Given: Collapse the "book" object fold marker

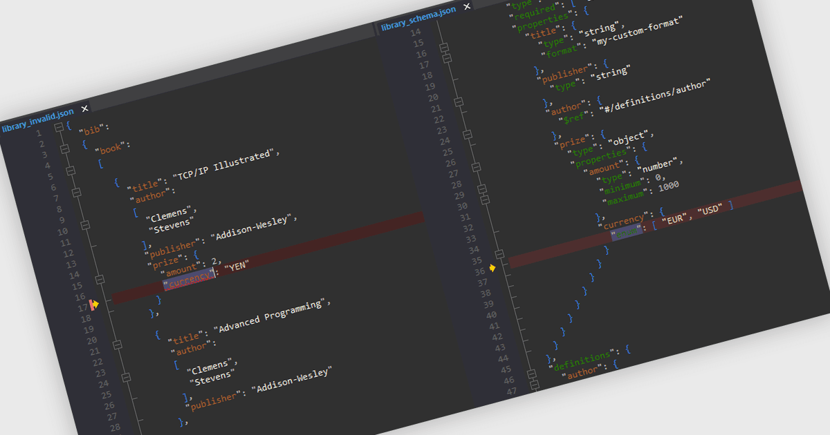Looking at the screenshot, I should [64, 148].
